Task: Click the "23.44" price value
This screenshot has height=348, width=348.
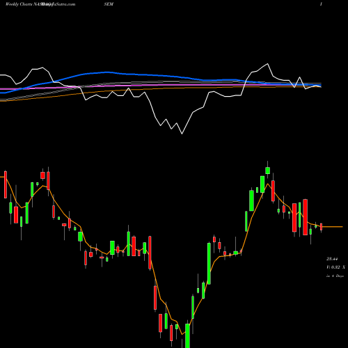Action: (x=332, y=259)
